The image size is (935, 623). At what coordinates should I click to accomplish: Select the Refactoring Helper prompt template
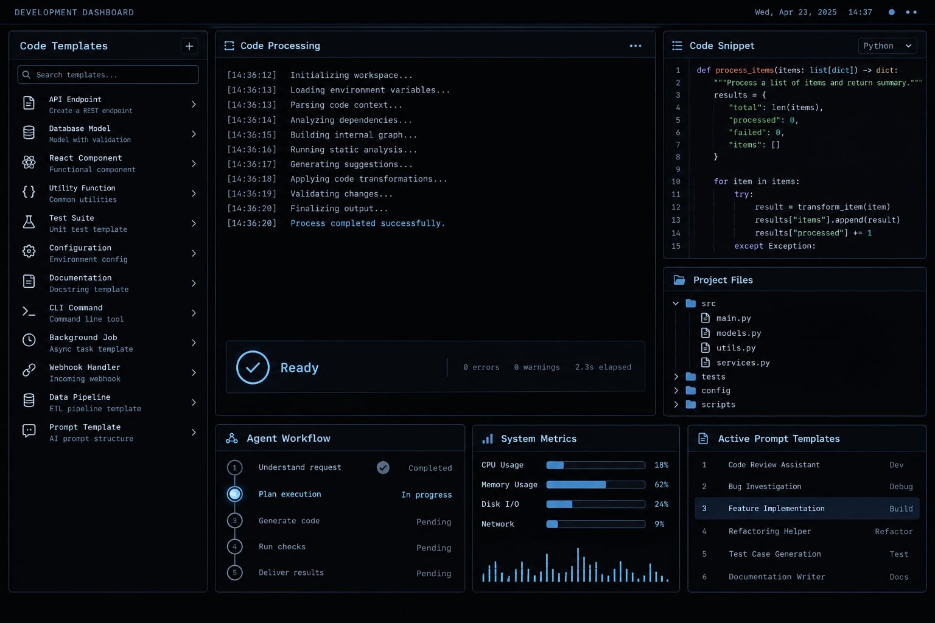pyautogui.click(x=807, y=531)
